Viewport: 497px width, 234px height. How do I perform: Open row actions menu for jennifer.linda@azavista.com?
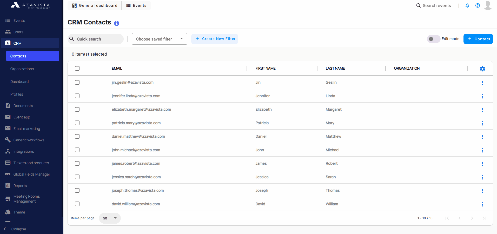tap(482, 96)
